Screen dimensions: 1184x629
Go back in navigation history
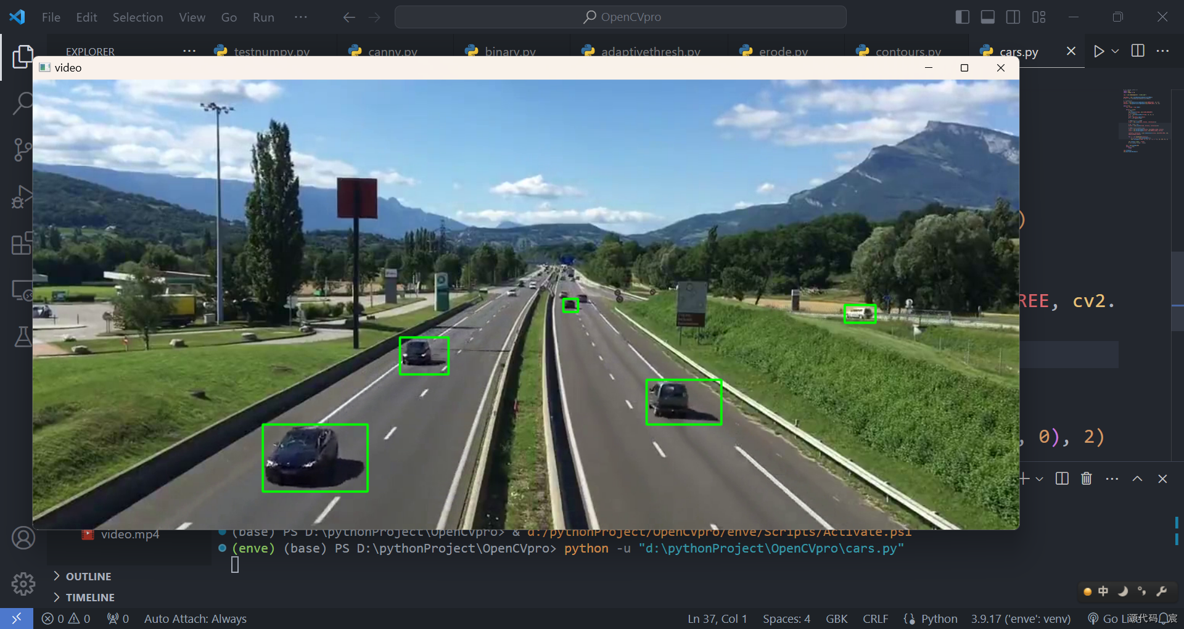(349, 17)
